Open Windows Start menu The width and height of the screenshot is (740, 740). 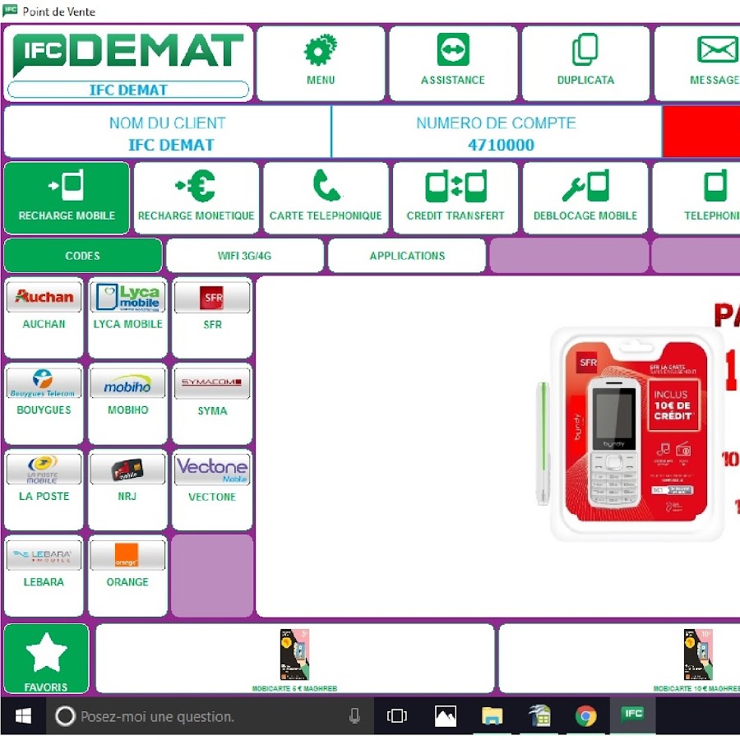point(23,716)
